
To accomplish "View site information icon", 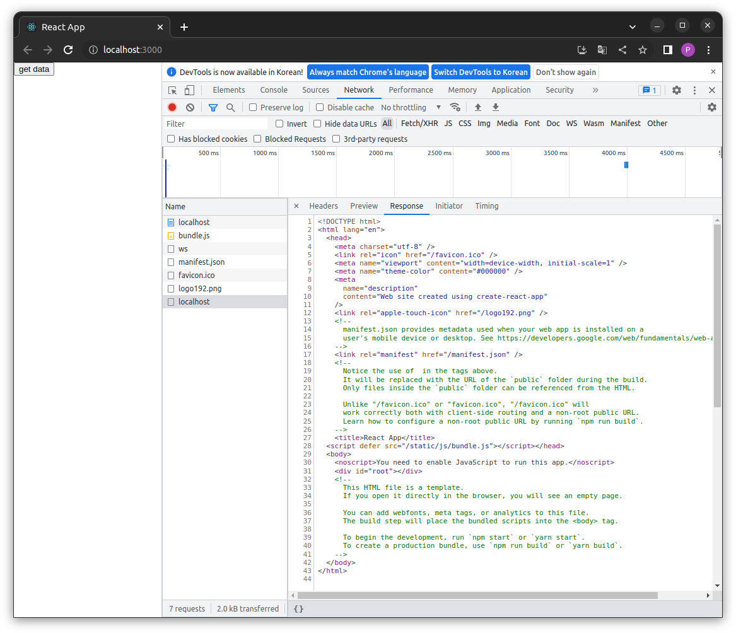I will tap(93, 50).
